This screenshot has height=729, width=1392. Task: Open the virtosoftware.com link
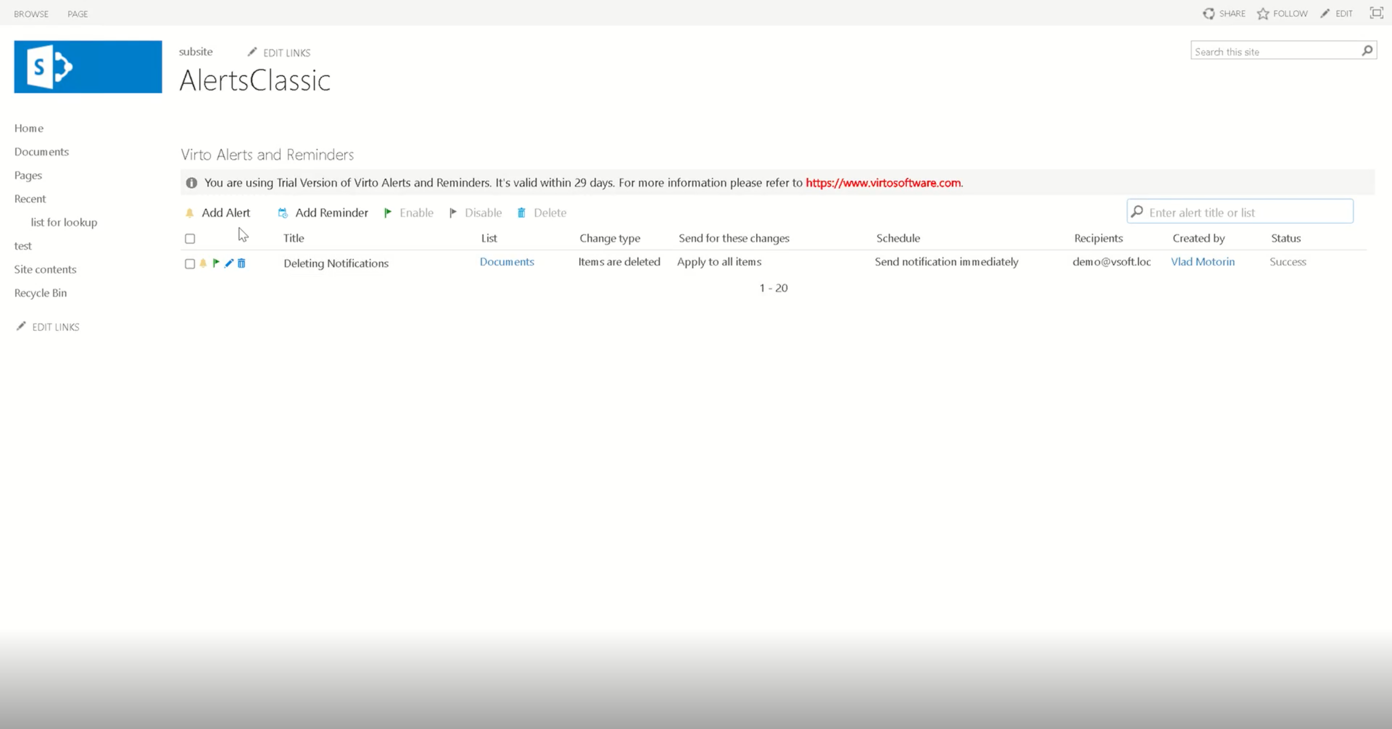883,182
